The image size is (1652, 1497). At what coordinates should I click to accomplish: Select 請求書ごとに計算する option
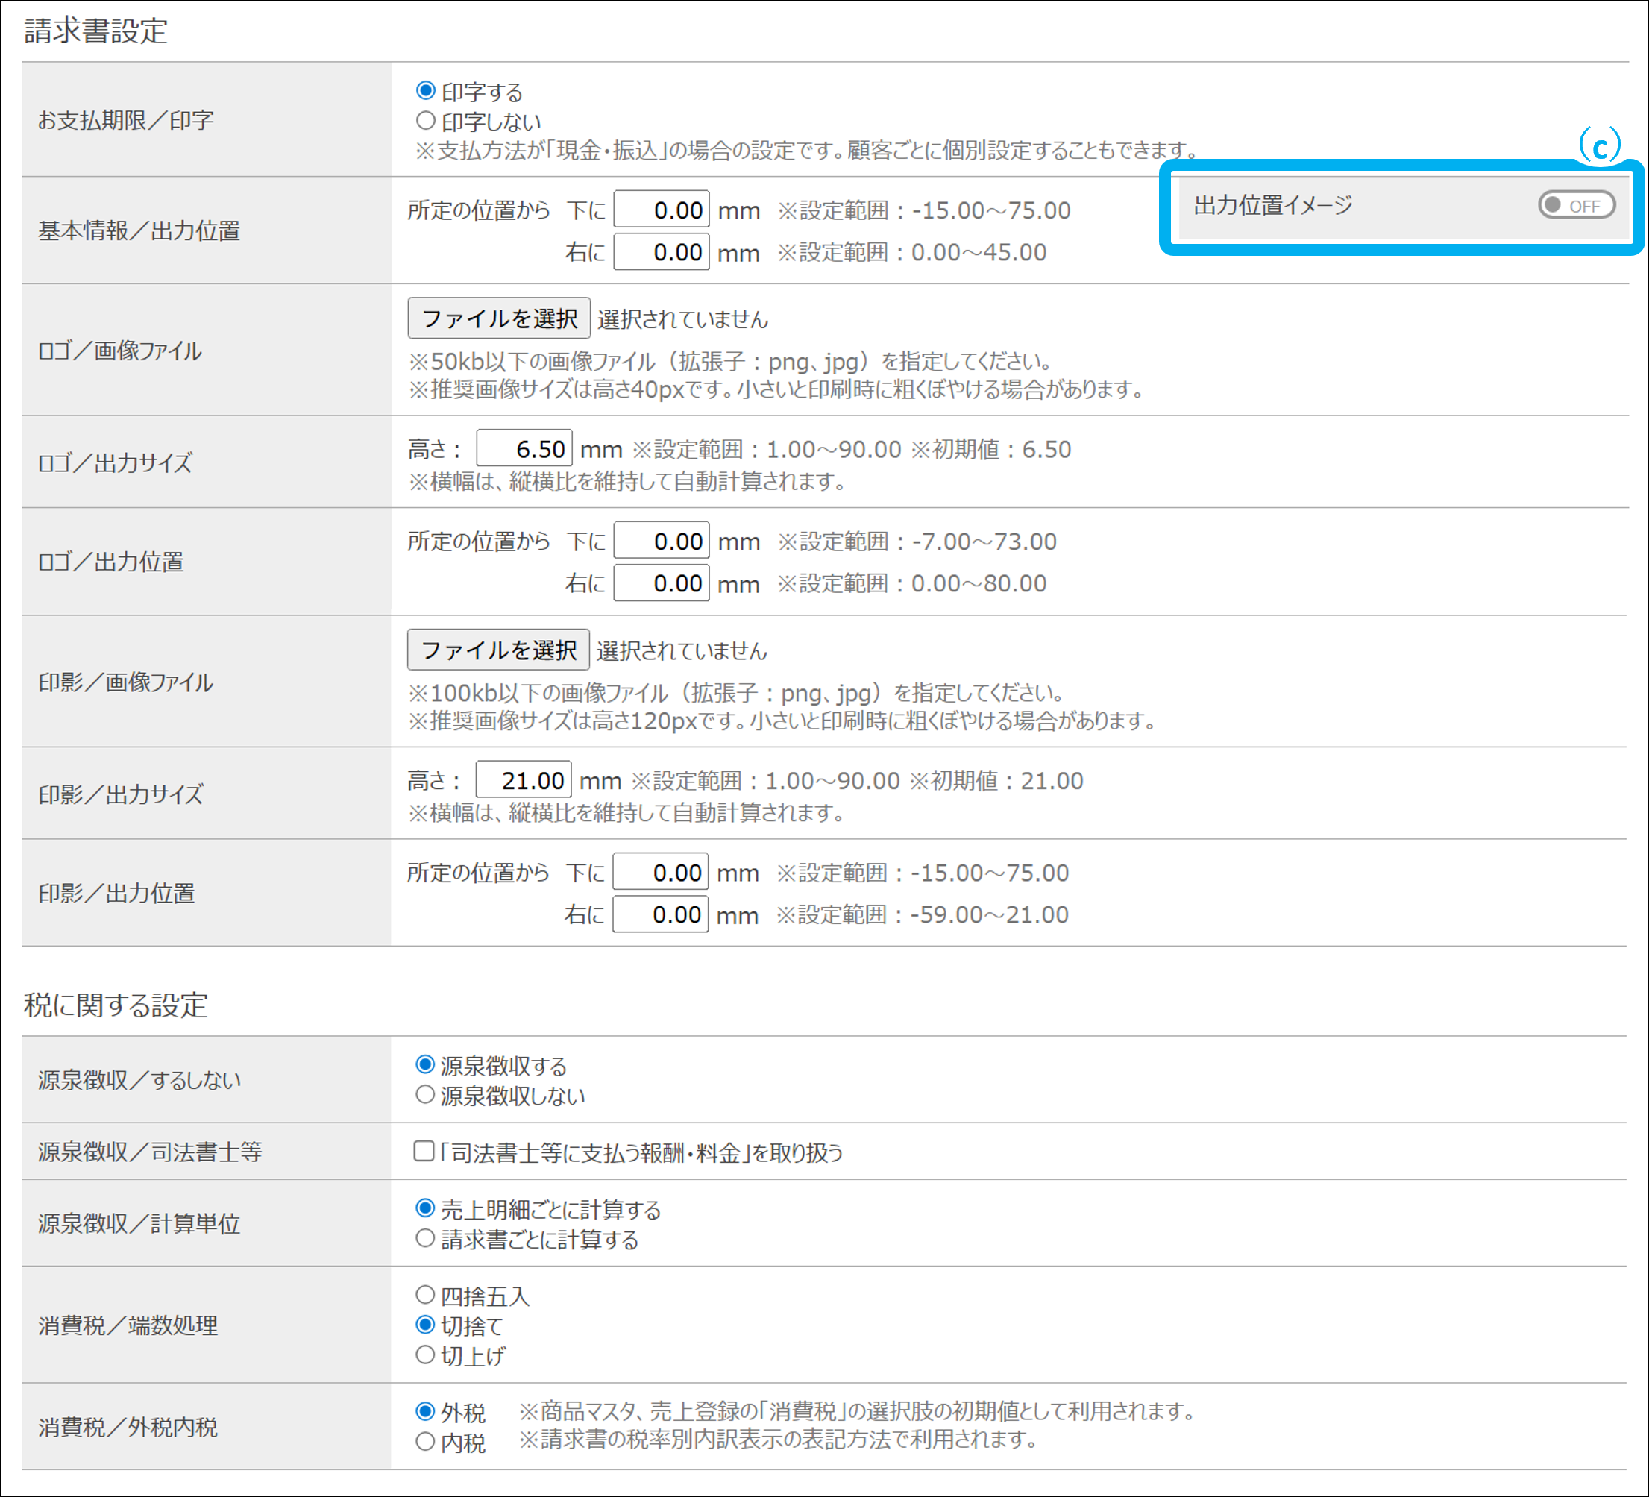click(425, 1238)
